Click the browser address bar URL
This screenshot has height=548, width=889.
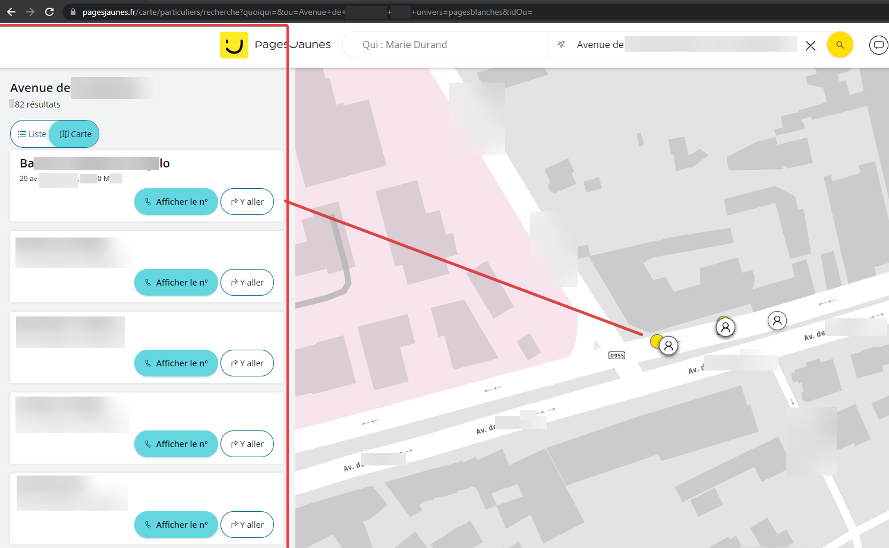[307, 12]
